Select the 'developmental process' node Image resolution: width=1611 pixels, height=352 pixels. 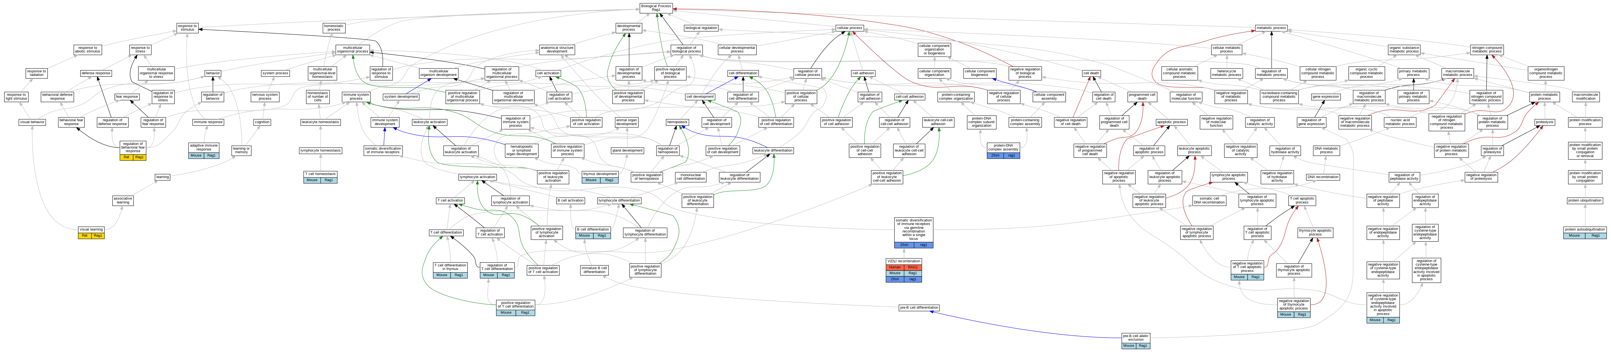pyautogui.click(x=629, y=28)
